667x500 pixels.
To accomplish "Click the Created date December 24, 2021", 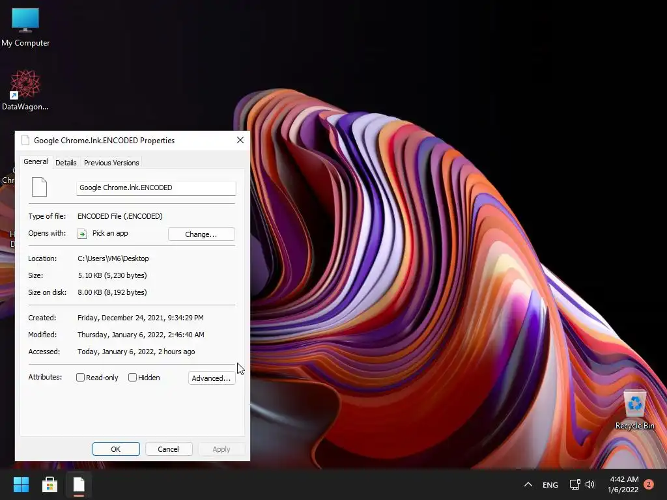I will pyautogui.click(x=141, y=318).
